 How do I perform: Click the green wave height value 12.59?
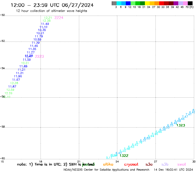(10, 90)
